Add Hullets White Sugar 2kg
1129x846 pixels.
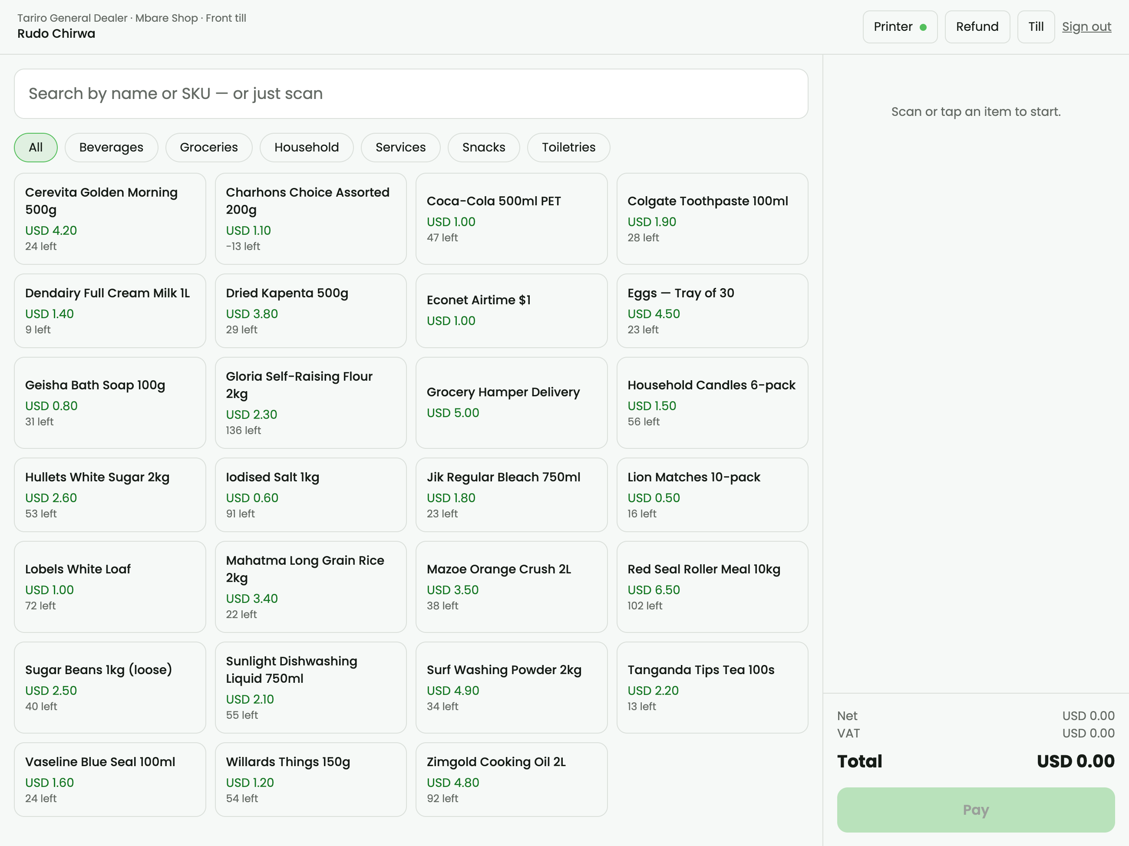pyautogui.click(x=110, y=495)
